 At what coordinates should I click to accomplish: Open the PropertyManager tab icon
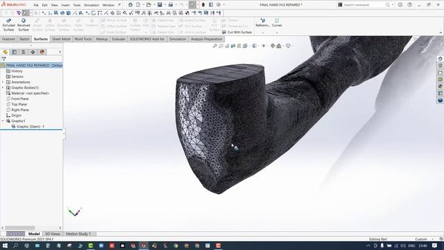14,52
